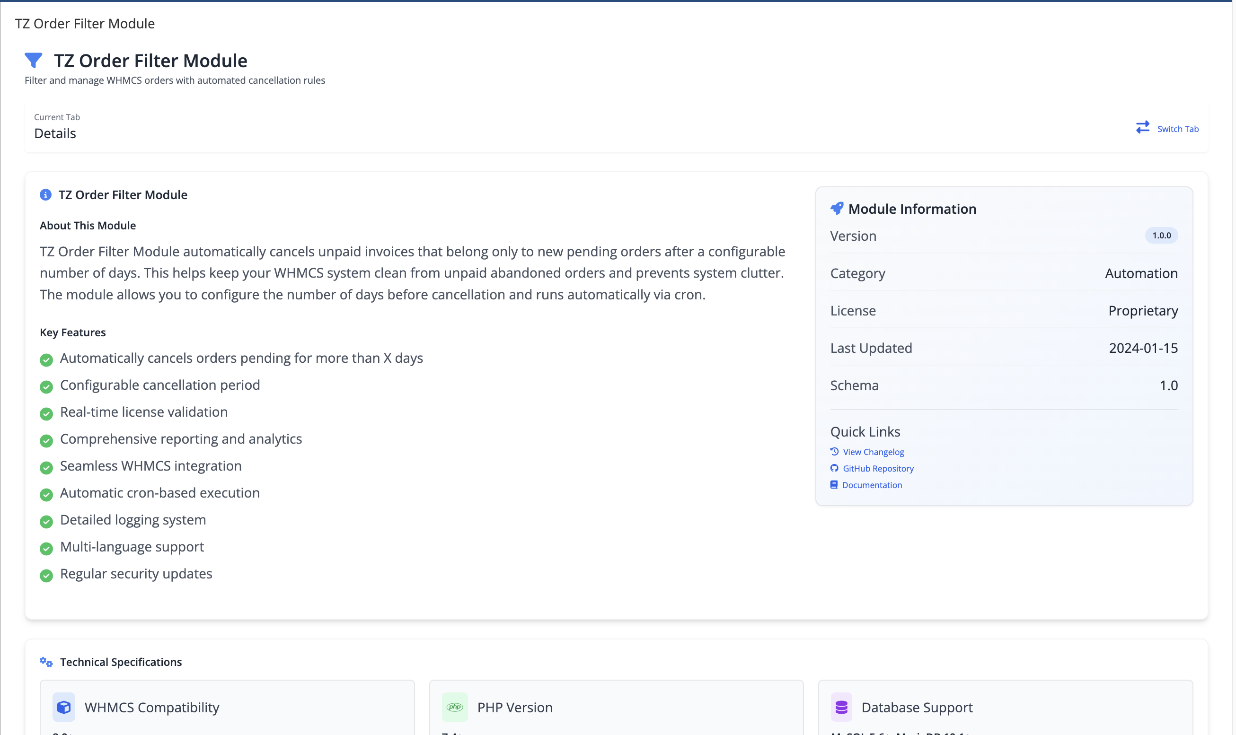Click the clock history icon beside View Changelog
This screenshot has height=735, width=1236.
click(834, 451)
